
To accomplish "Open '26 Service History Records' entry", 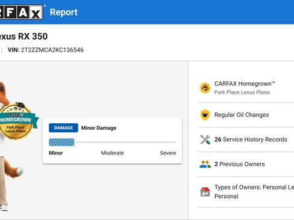I will pos(246,139).
